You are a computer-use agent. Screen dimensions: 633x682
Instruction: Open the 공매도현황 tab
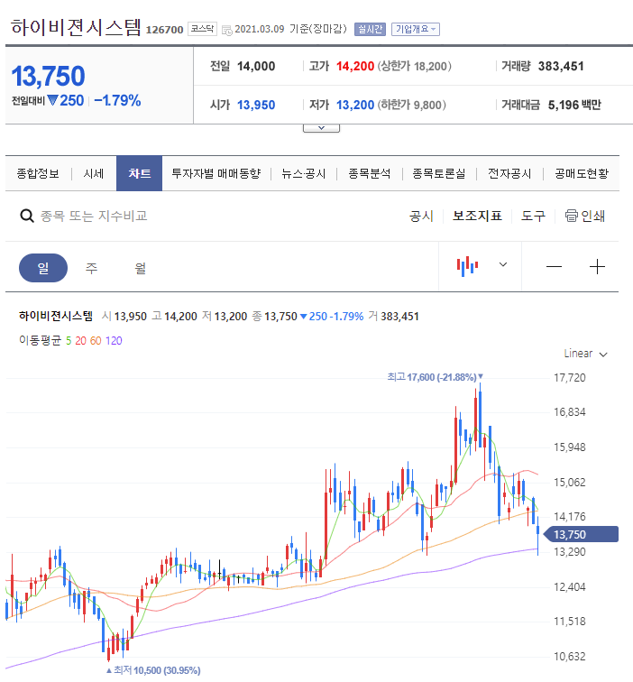tap(582, 173)
